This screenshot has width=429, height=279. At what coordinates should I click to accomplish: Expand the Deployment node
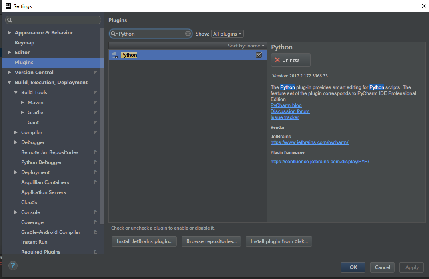[16, 172]
